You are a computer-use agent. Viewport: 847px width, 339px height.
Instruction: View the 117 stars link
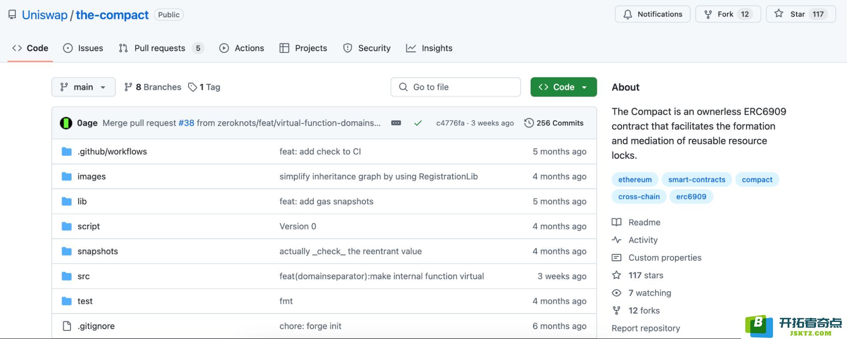pyautogui.click(x=638, y=276)
